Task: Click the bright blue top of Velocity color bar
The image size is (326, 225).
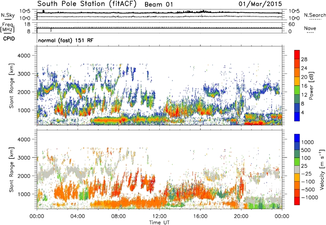Action: pos(297,138)
